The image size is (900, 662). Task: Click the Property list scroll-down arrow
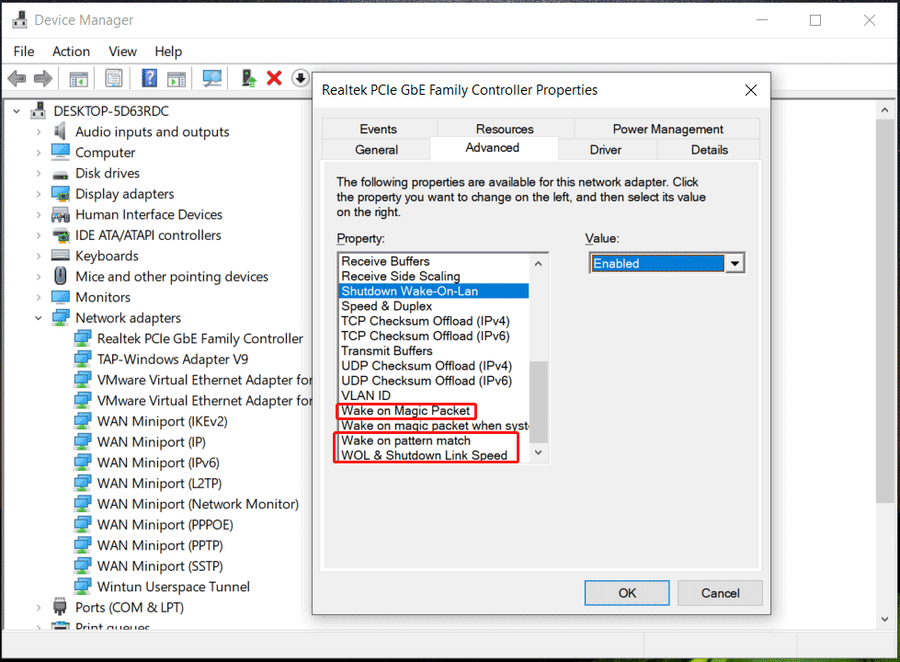538,452
